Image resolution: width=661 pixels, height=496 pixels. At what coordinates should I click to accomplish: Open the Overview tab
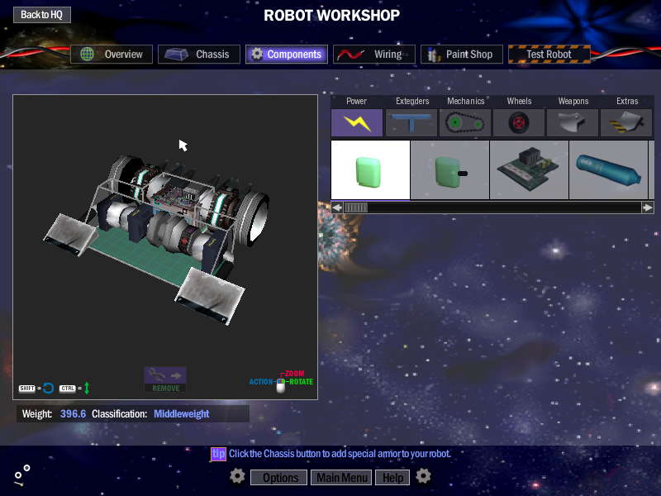[x=112, y=54]
